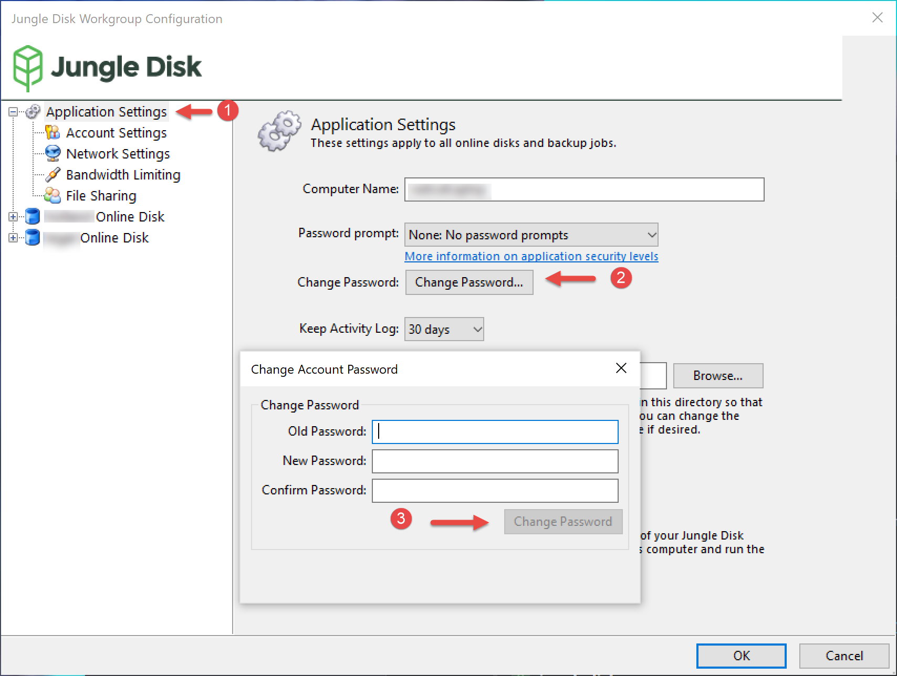This screenshot has width=897, height=676.
Task: Click the Confirm Password label
Action: (314, 490)
